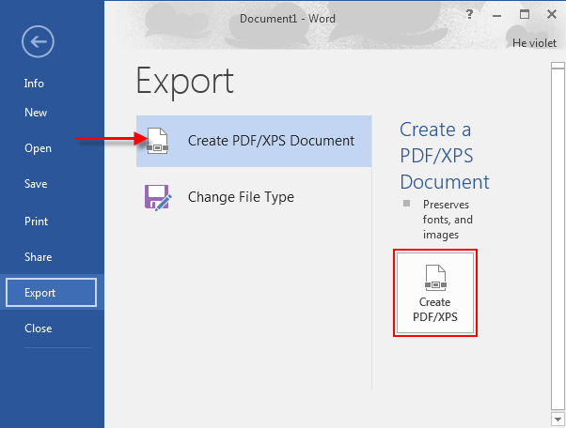Click the Create PDF/XPS button

(435, 293)
